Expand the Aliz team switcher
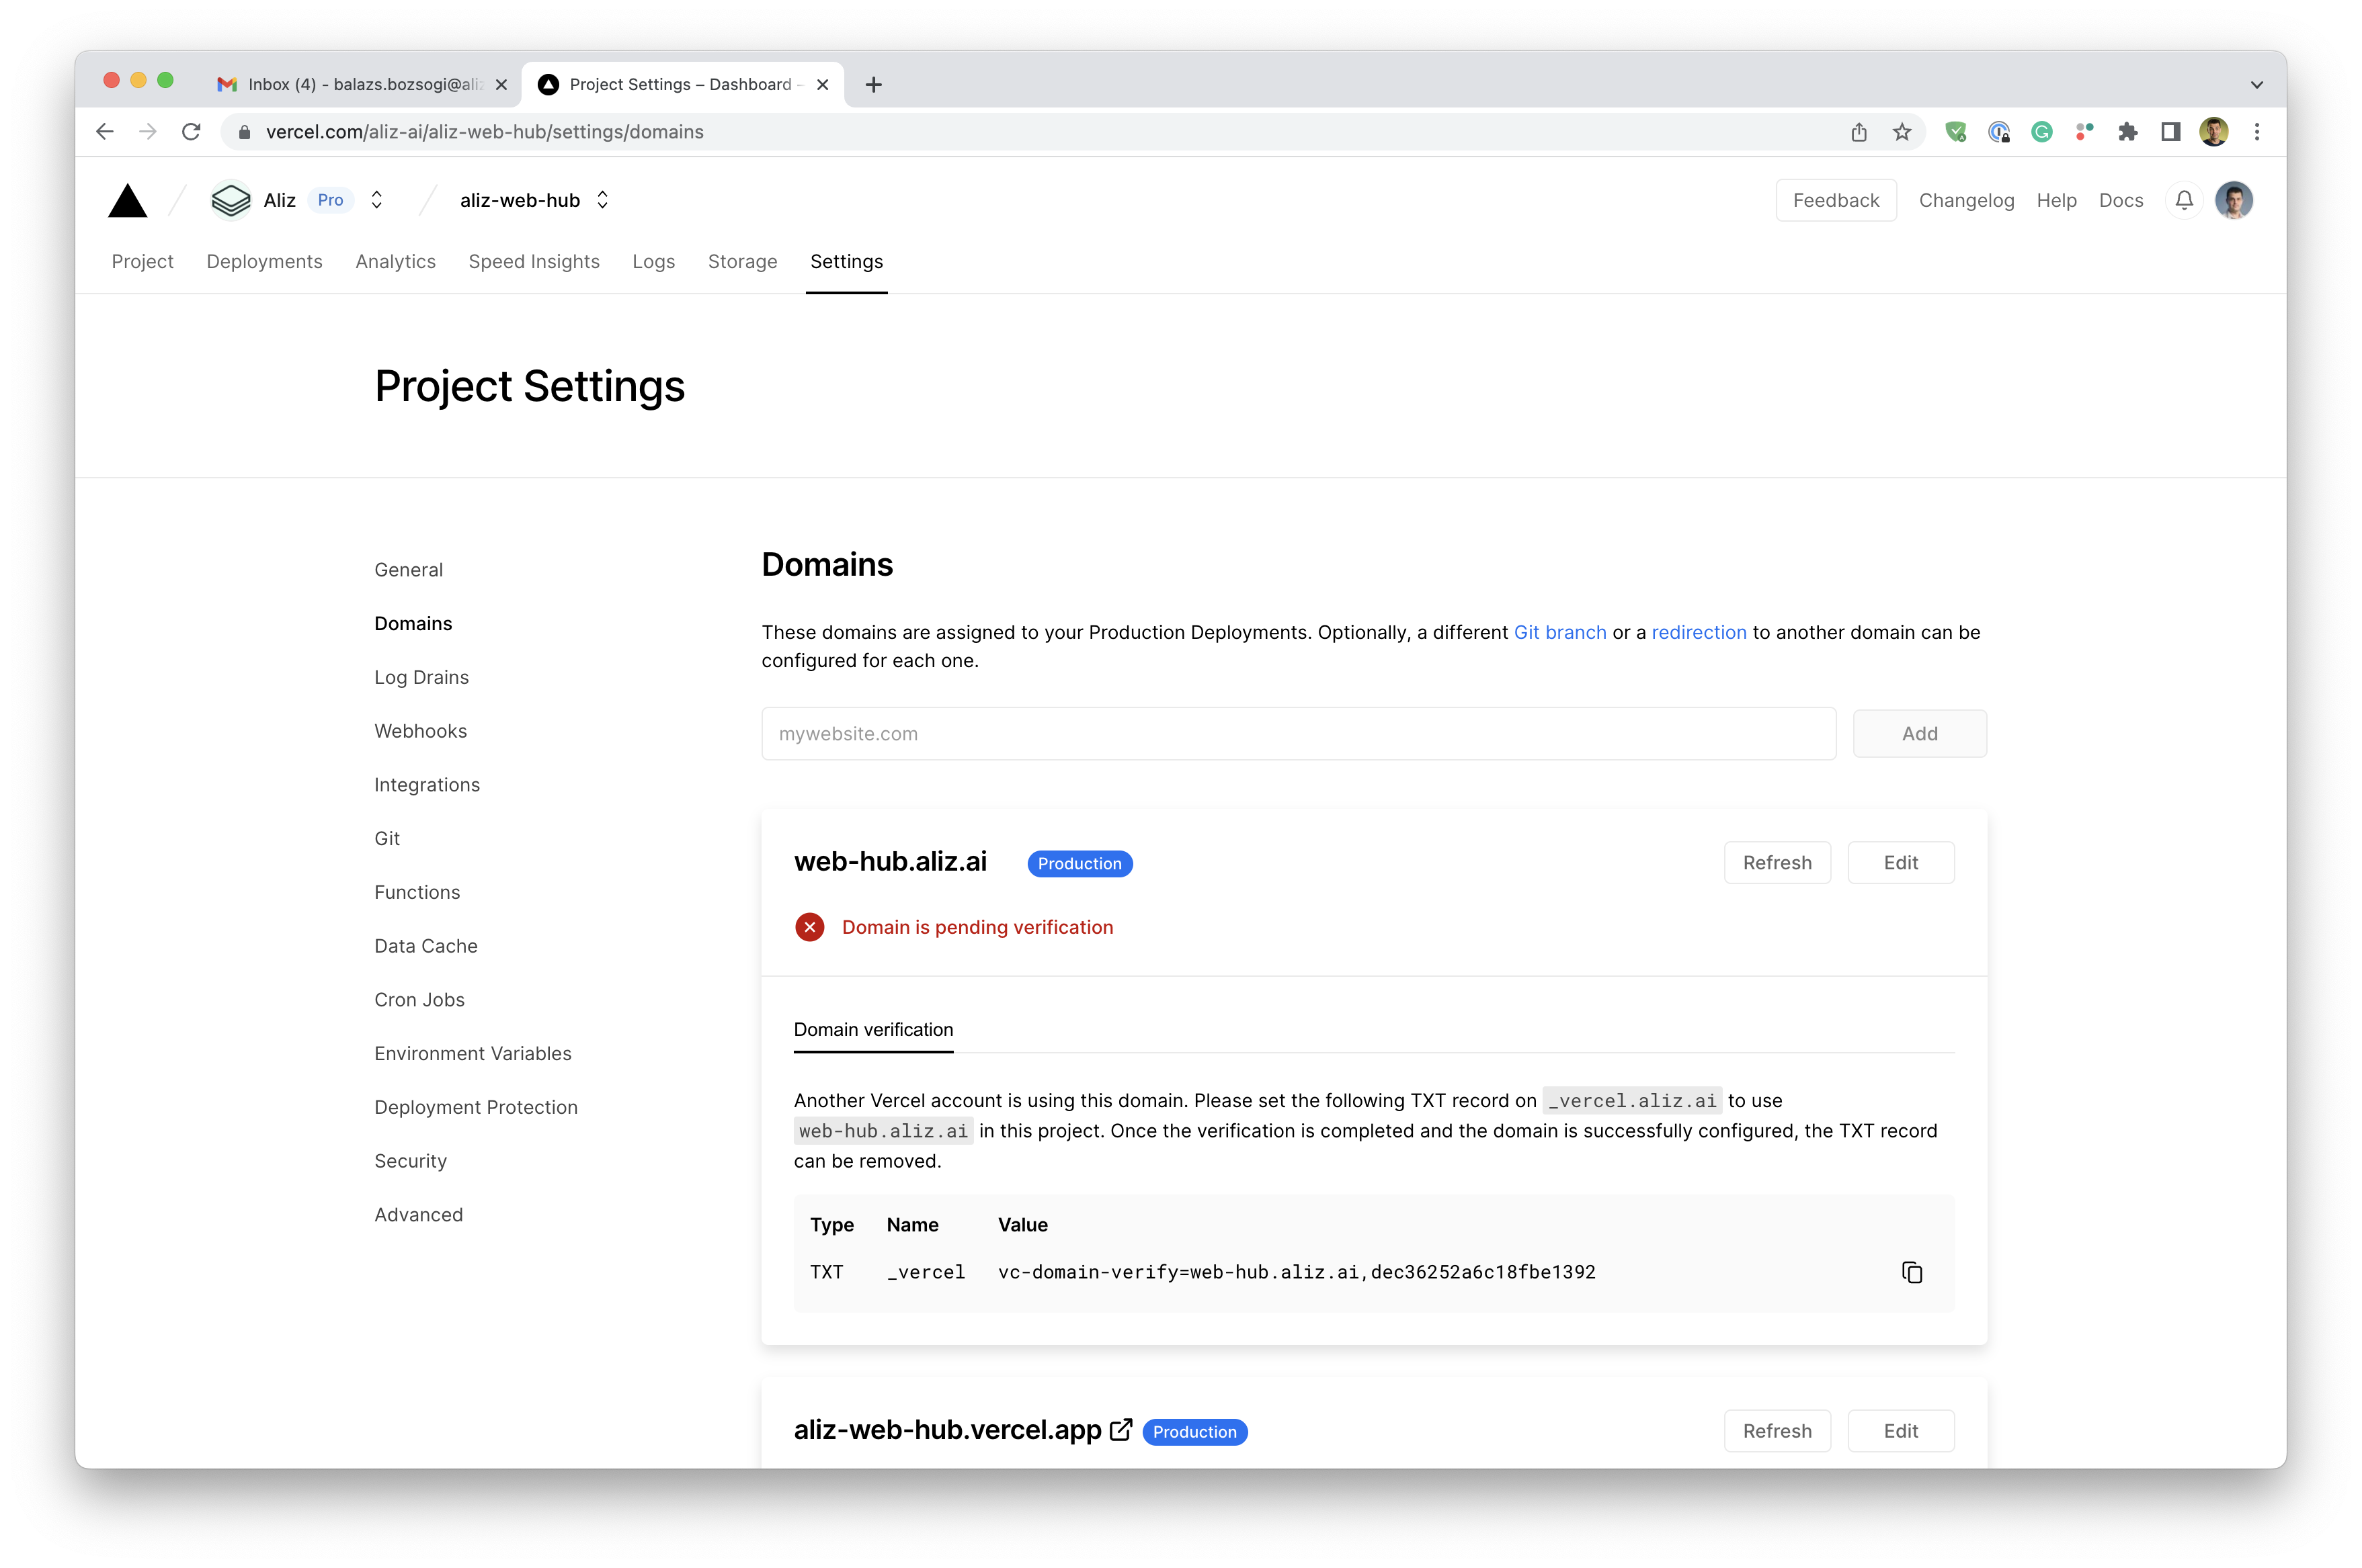 [376, 200]
